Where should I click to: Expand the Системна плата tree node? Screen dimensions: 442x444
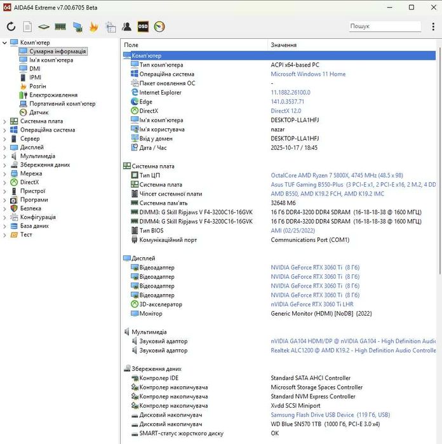coord(4,121)
